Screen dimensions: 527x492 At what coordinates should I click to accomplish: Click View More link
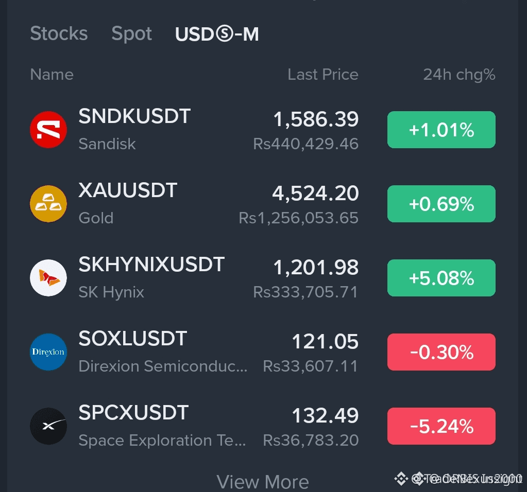click(263, 482)
